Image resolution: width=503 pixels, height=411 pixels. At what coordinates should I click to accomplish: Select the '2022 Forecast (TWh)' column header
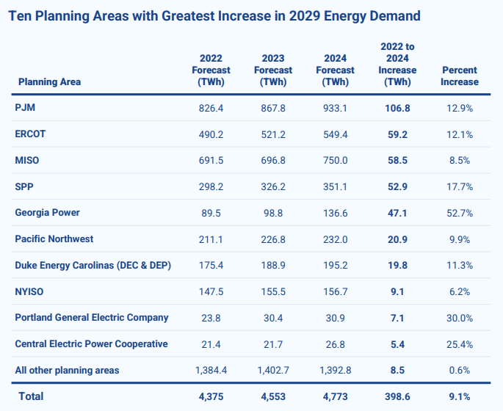(211, 70)
